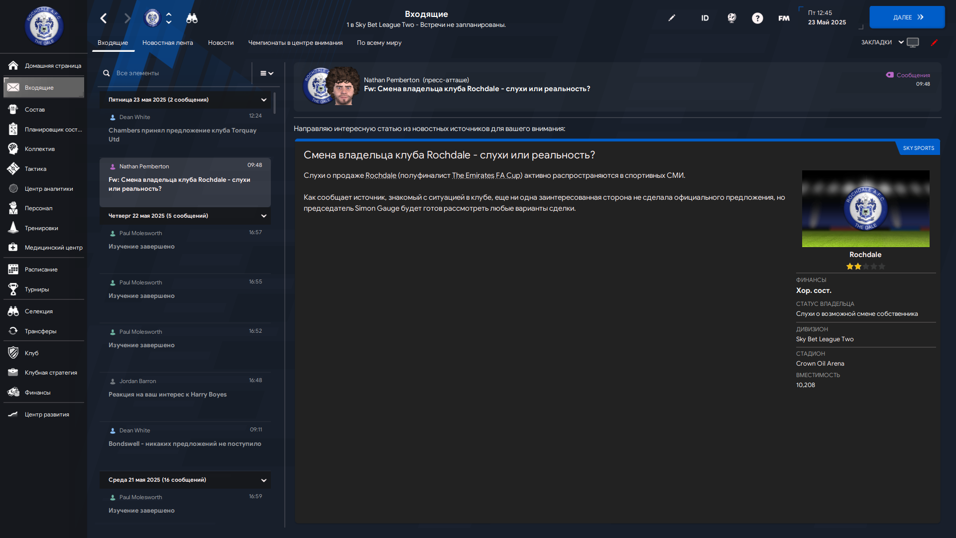Open the inbox list filter menu

click(267, 73)
